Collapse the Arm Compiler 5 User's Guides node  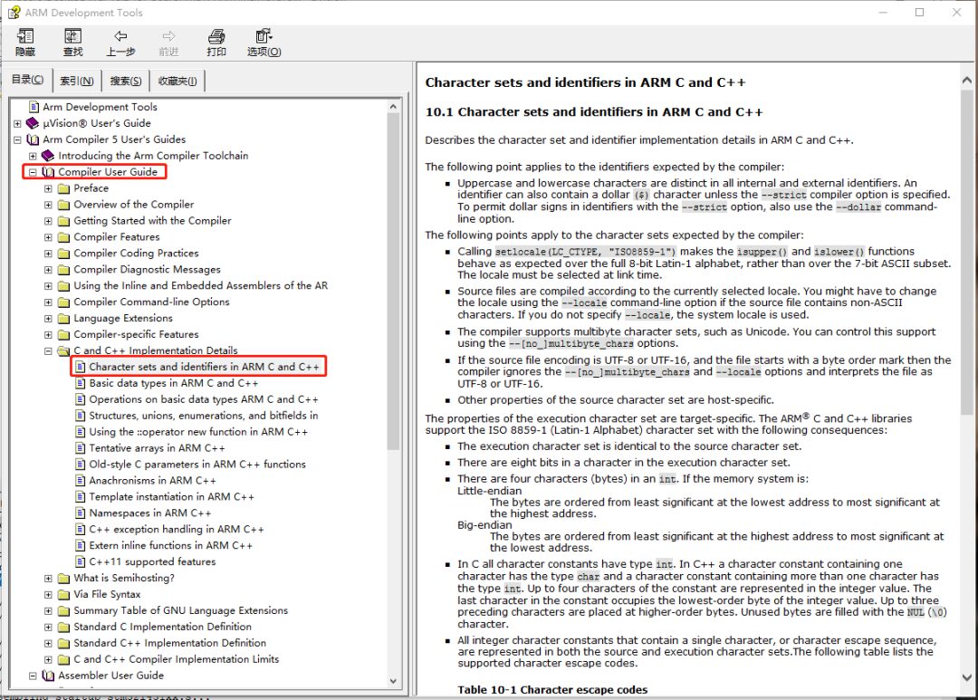click(17, 139)
